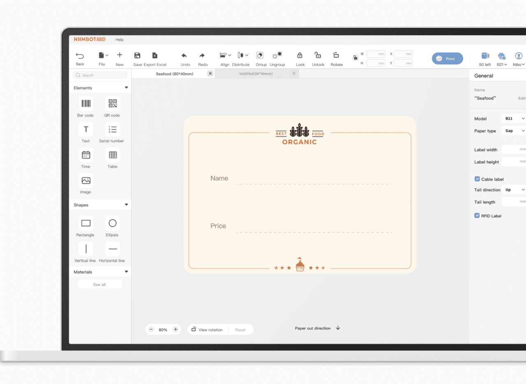Click the Rotate icon
526x384 pixels.
click(336, 55)
